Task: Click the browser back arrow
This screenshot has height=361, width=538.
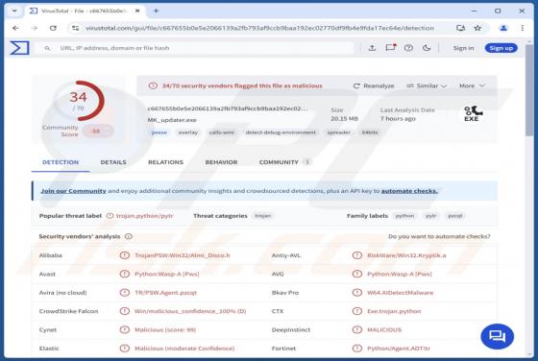Action: pos(15,28)
